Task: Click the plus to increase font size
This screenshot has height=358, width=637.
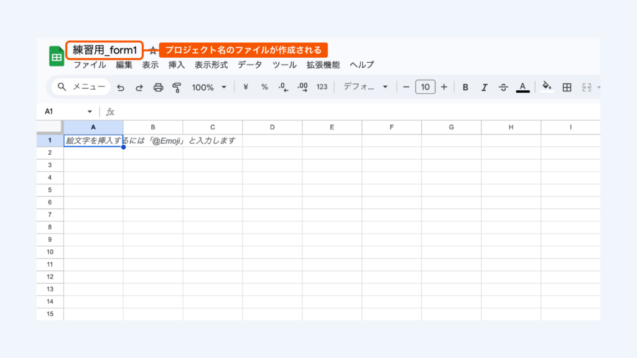Action: click(x=444, y=87)
